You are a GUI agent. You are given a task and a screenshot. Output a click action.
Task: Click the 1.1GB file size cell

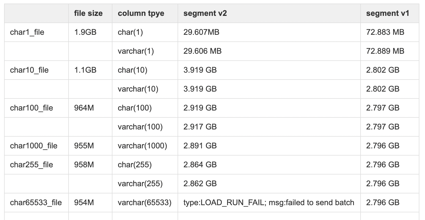[x=85, y=70]
